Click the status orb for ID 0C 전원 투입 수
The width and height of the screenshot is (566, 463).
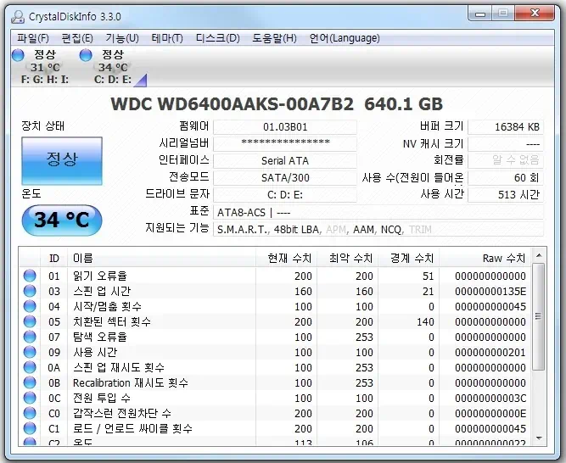(30, 398)
